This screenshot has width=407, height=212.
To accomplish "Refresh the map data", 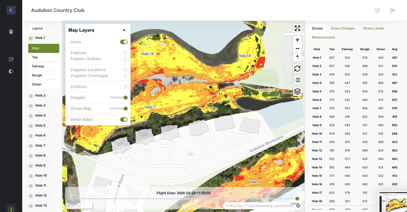I will coord(297,68).
